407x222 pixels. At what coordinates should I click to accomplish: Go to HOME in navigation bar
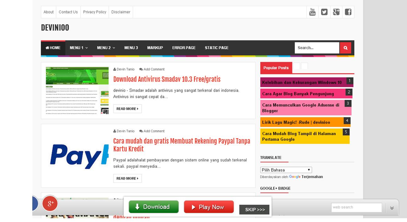coord(53,48)
